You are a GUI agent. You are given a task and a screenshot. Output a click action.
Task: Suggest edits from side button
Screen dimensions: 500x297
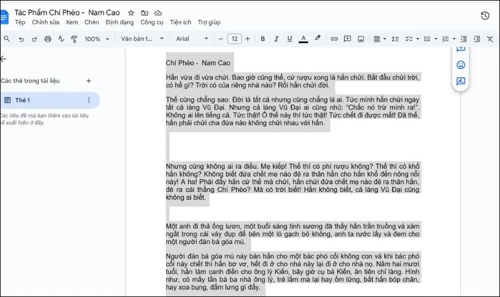pyautogui.click(x=461, y=81)
